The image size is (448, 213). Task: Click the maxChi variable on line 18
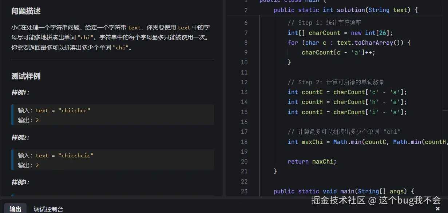coord(312,142)
